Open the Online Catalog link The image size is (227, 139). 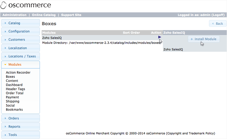(44, 15)
